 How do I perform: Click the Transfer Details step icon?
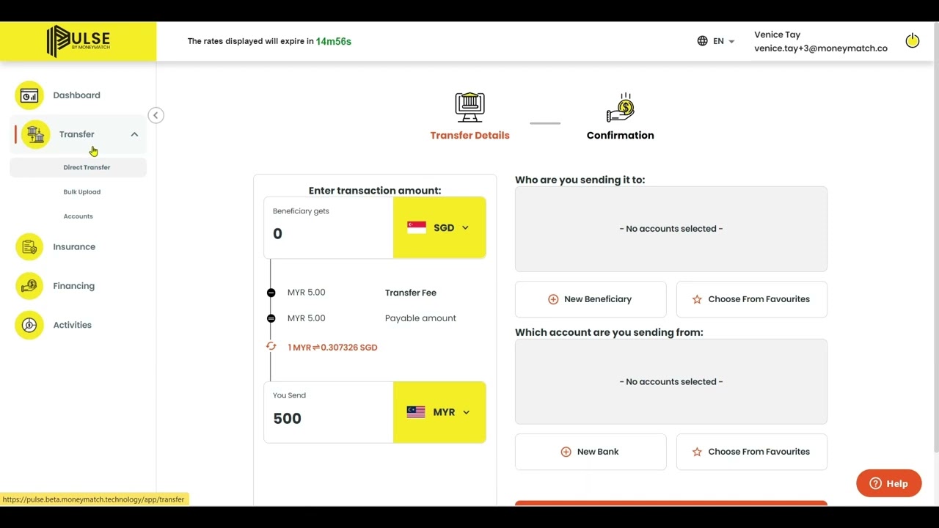[x=469, y=107]
